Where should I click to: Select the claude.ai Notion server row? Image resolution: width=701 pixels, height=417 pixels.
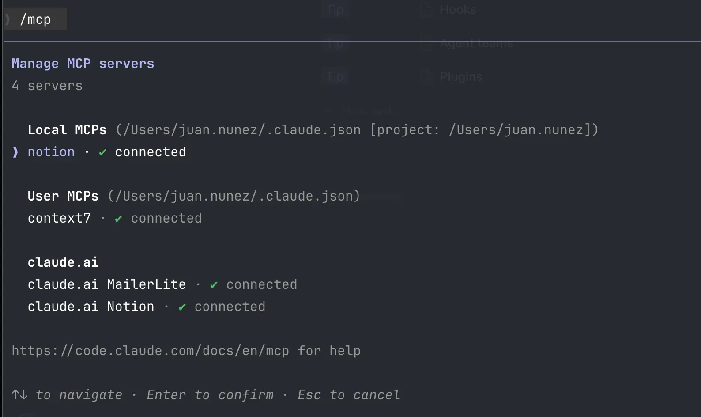(91, 307)
